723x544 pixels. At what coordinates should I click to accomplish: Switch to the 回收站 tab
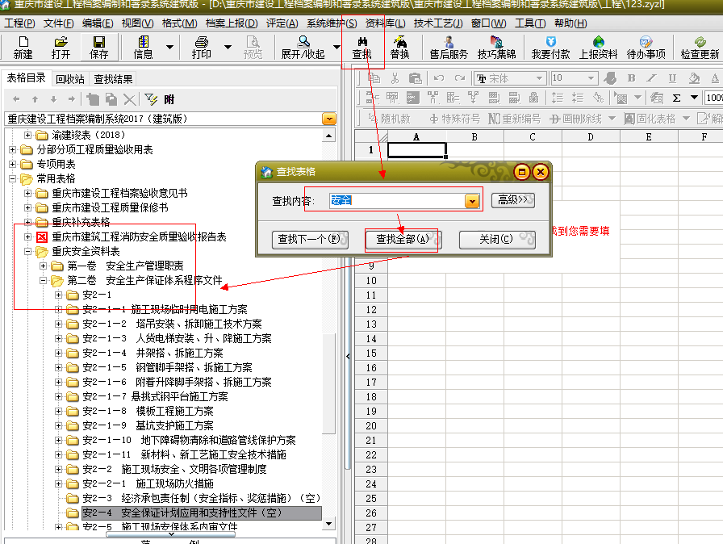click(70, 79)
